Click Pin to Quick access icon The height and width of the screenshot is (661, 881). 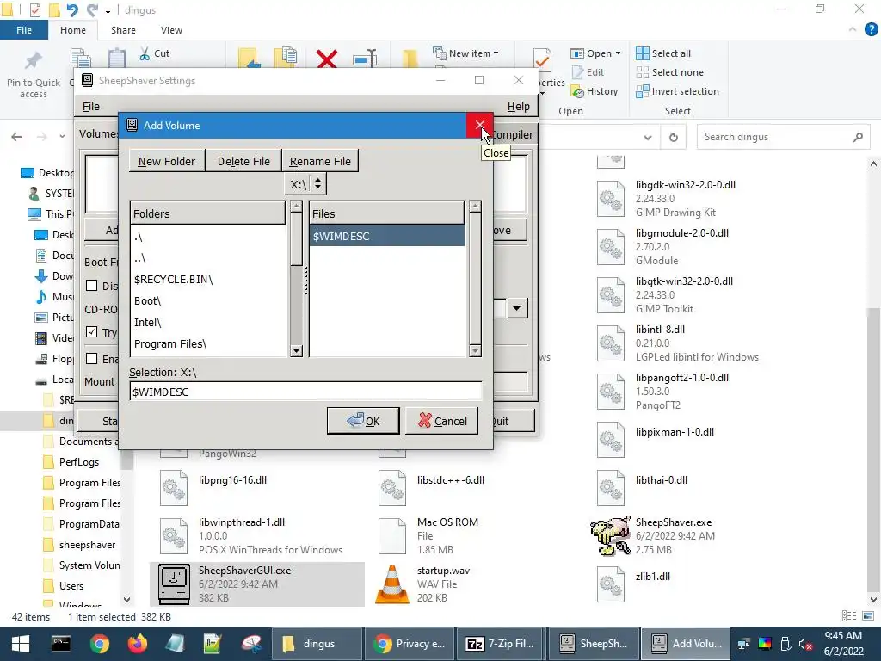tap(34, 61)
